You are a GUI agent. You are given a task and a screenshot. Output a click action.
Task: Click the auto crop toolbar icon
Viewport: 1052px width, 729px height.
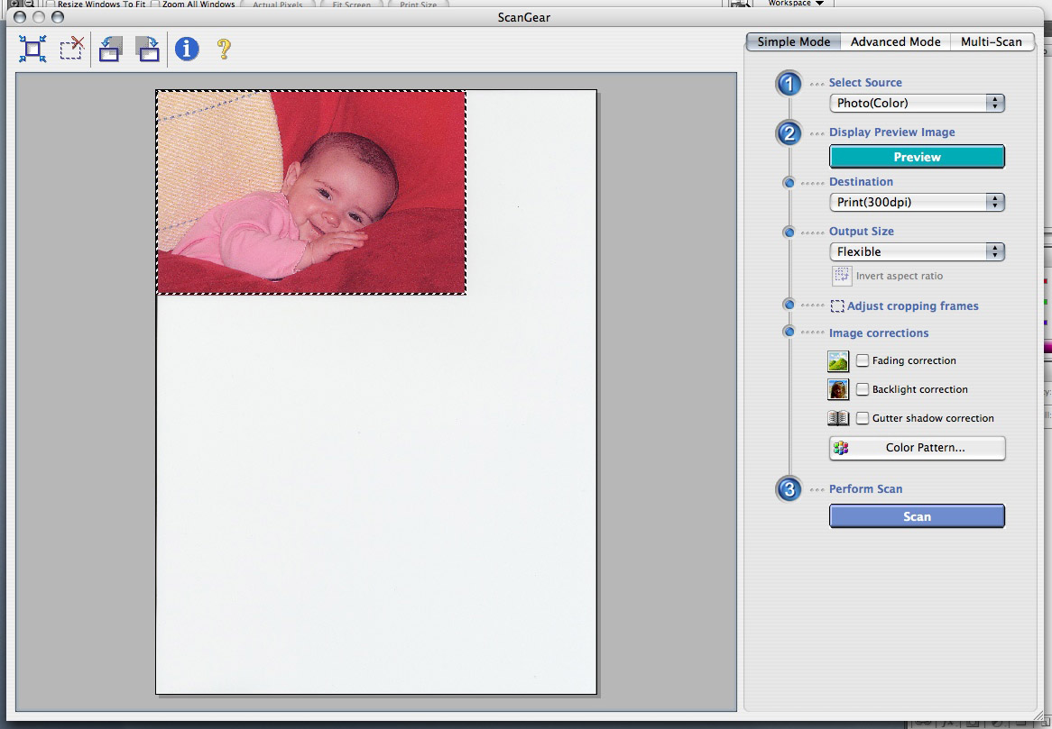33,49
